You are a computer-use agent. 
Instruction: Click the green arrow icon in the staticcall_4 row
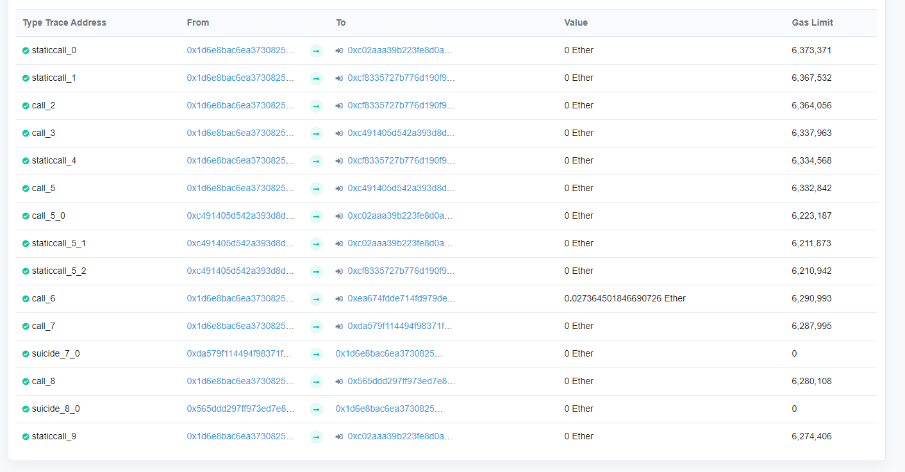pos(316,162)
